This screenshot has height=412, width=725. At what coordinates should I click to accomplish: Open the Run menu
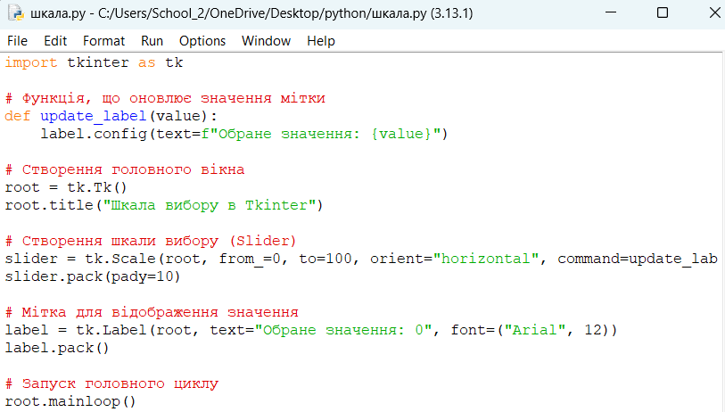pos(152,41)
